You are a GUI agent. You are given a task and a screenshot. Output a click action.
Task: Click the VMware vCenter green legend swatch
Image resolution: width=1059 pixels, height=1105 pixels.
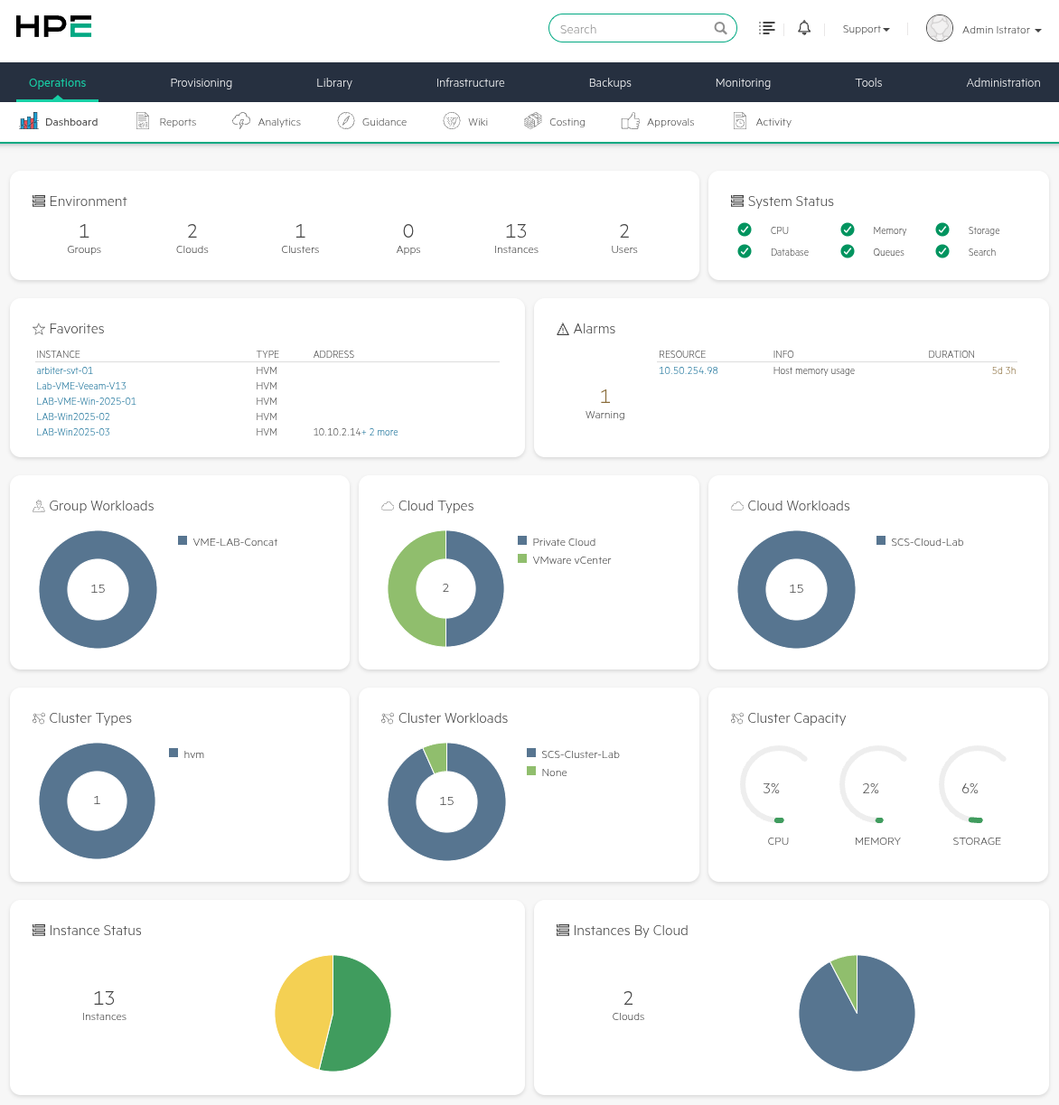[x=522, y=559]
